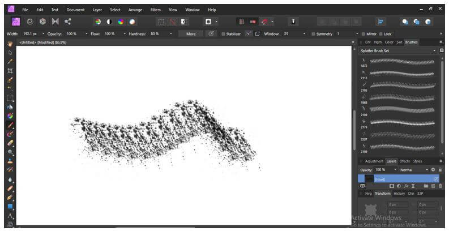Switch to the Color panel tab
453x231 pixels.
(389, 42)
